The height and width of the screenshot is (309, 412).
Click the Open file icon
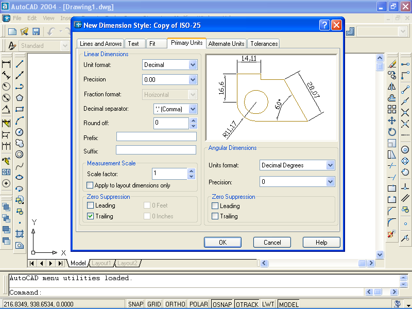pos(24,31)
